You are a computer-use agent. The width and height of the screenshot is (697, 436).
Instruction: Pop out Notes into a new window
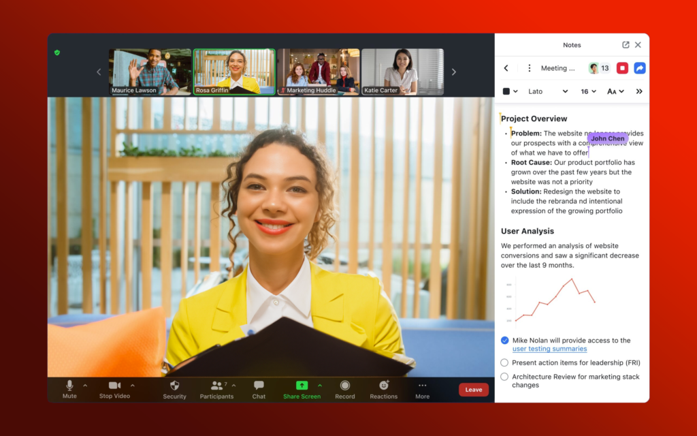tap(625, 44)
